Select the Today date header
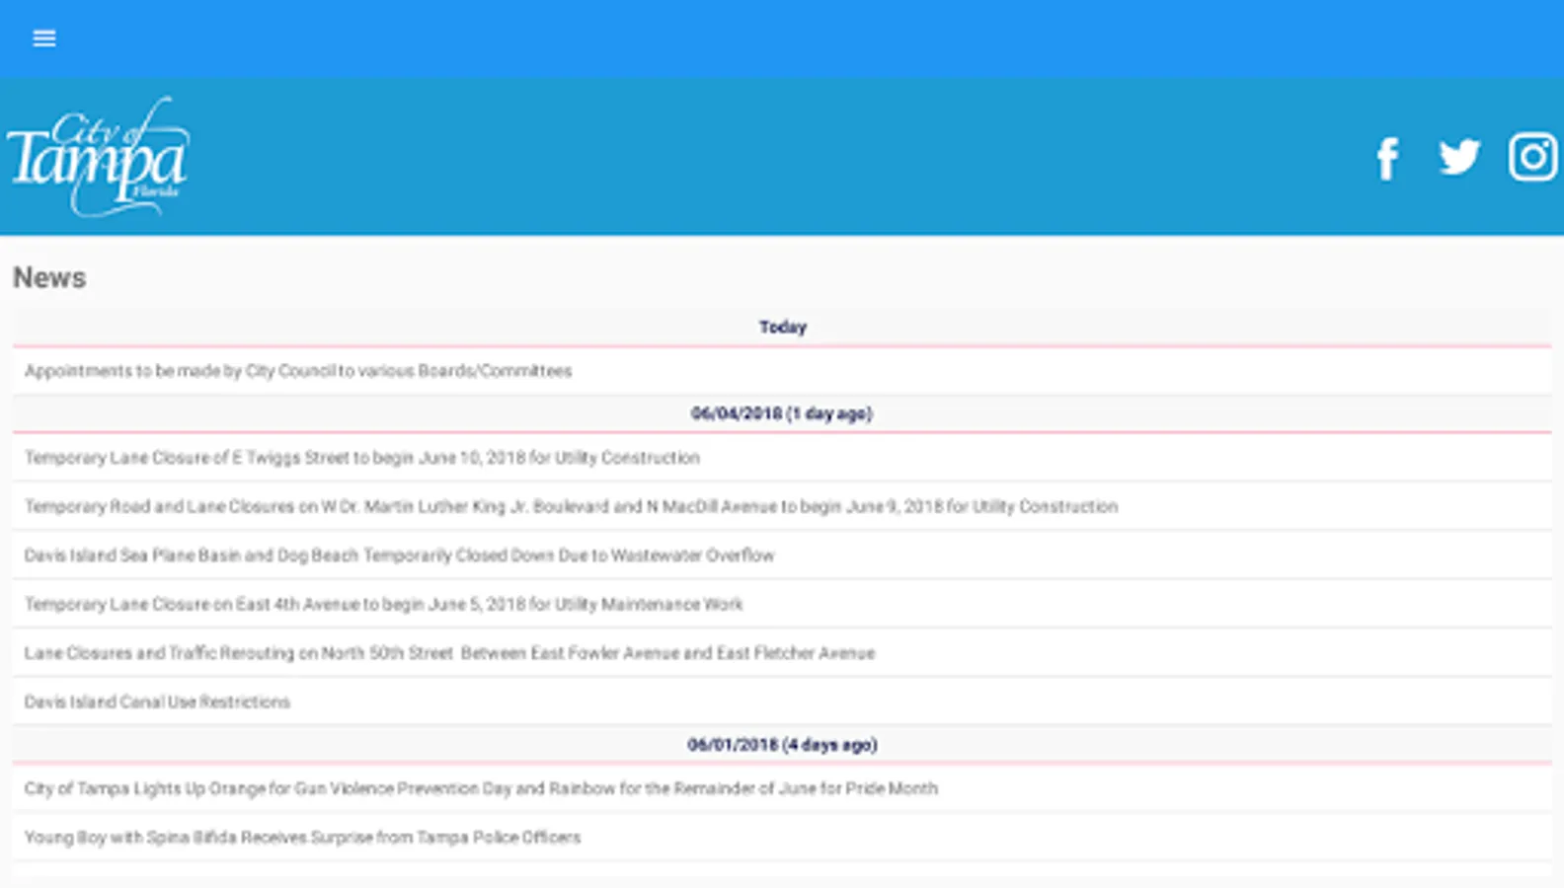Screen dimensions: 1564x888 [782, 327]
